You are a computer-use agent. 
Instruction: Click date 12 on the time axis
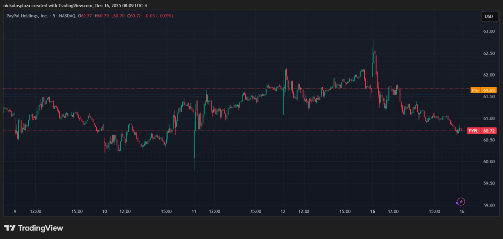(283, 211)
